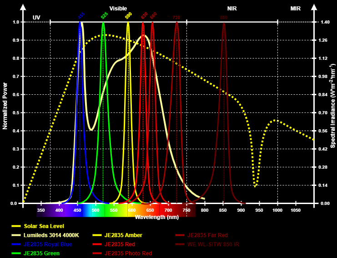Click the yellow JE2835 Amber legend swatch
The height and width of the screenshot is (258, 337).
97,235
